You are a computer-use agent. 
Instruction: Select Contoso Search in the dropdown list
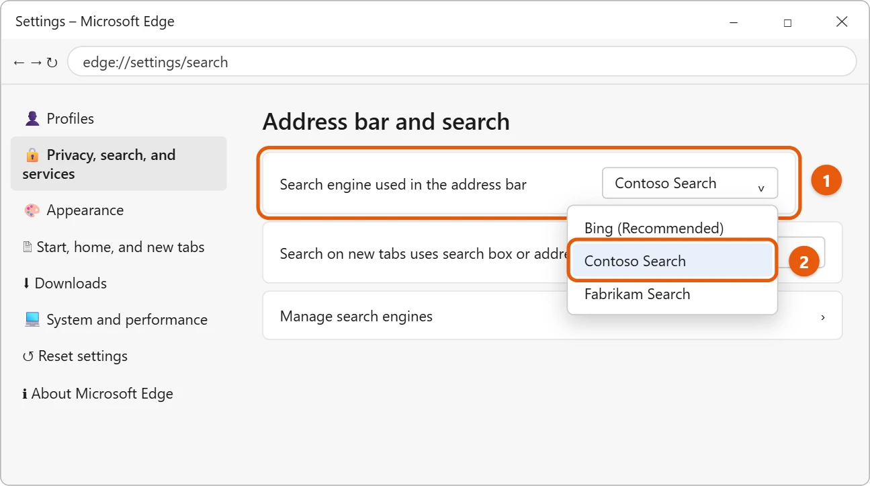(672, 261)
